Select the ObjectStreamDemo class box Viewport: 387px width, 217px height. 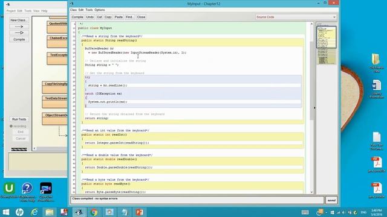pos(54,119)
